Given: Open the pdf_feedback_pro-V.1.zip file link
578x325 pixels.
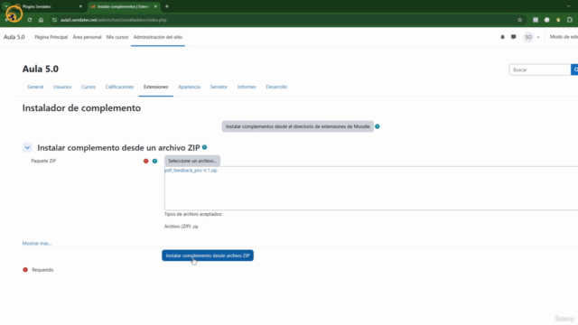Looking at the screenshot, I should click(191, 171).
